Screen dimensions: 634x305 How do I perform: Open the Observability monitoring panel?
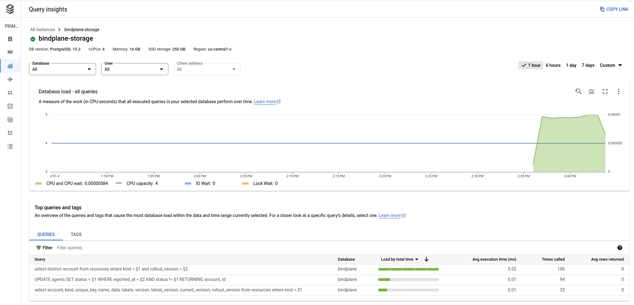point(10,52)
